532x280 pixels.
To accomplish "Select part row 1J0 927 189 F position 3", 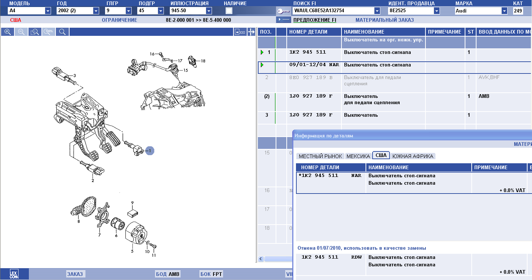I will pos(310,115).
